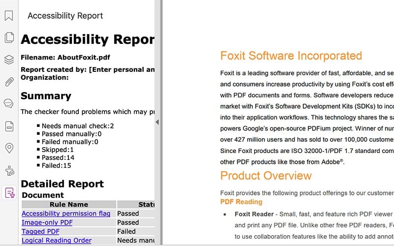Image resolution: width=394 pixels, height=246 pixels.
Task: Click the 'Product Overview' document heading
Action: click(266, 176)
